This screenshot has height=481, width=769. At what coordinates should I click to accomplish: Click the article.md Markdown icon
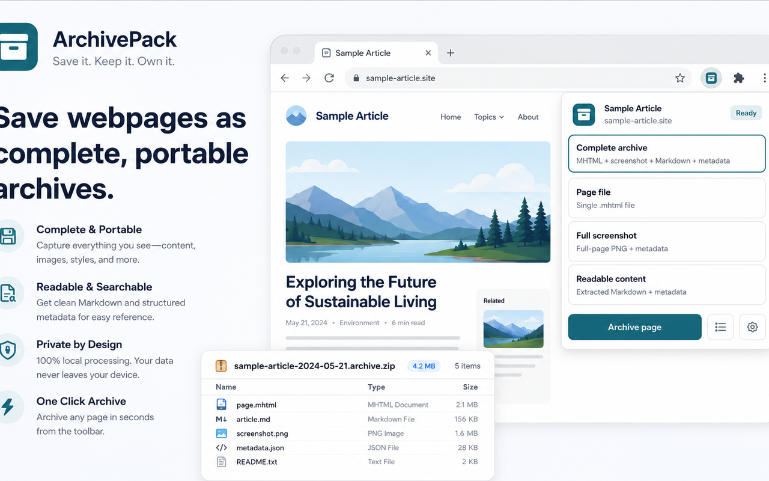[221, 419]
